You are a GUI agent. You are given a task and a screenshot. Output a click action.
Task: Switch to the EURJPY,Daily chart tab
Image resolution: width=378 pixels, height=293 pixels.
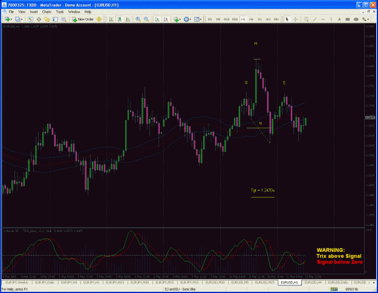(x=45, y=282)
